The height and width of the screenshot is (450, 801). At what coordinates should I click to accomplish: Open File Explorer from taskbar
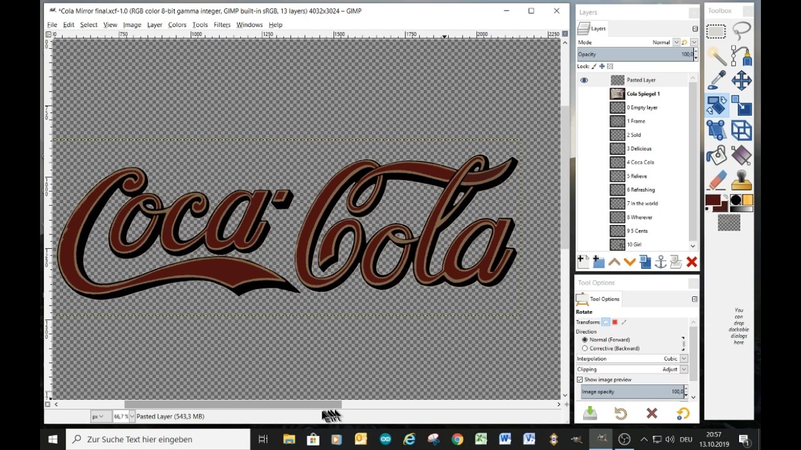pyautogui.click(x=288, y=439)
